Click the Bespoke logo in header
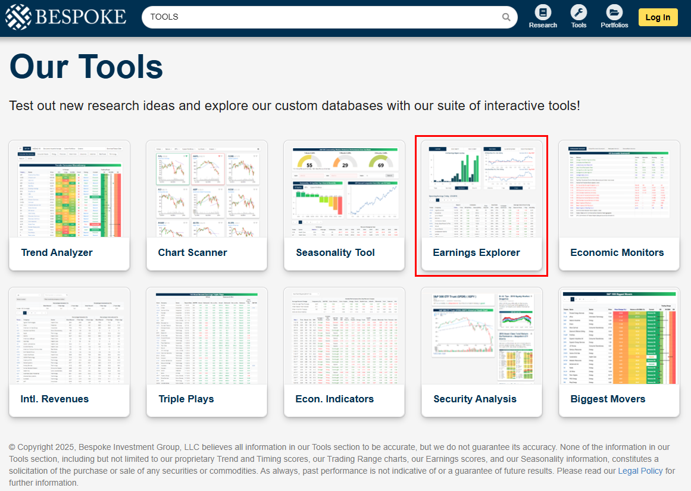 coord(66,17)
